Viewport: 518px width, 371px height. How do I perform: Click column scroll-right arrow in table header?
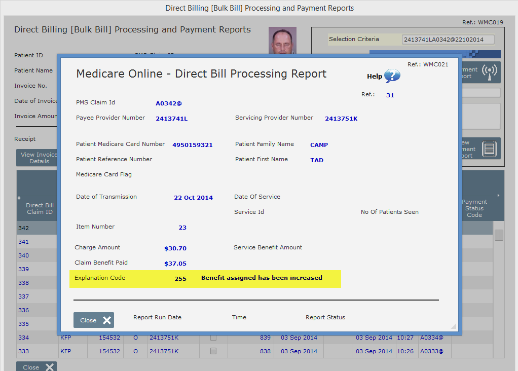click(498, 196)
